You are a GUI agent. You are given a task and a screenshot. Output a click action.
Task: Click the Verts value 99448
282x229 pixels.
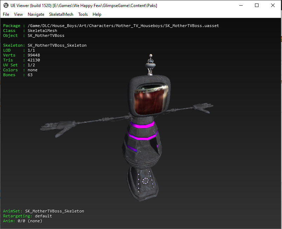click(34, 55)
